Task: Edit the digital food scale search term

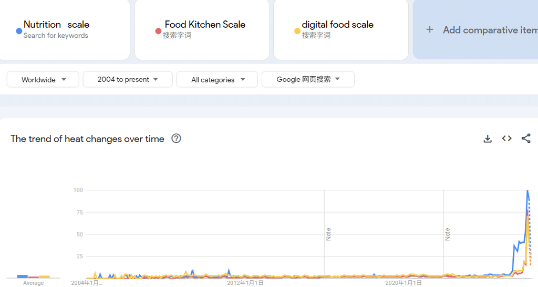Action: [x=338, y=25]
